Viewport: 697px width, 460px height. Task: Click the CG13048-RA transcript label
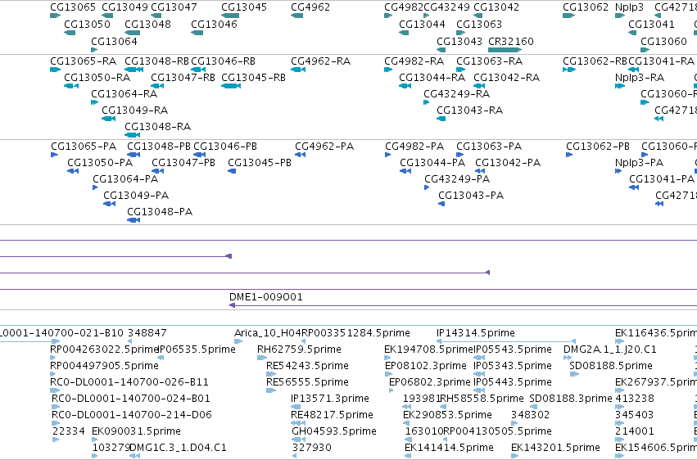158,127
